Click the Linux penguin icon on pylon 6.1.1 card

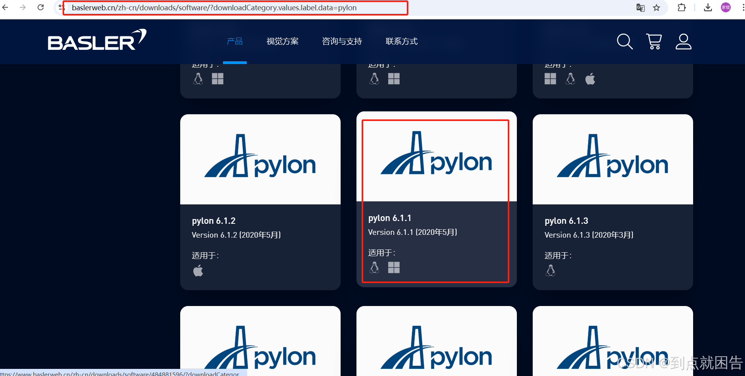(374, 268)
